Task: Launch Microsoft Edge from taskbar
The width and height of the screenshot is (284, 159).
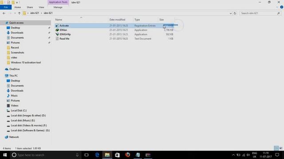Action: click(x=97, y=155)
